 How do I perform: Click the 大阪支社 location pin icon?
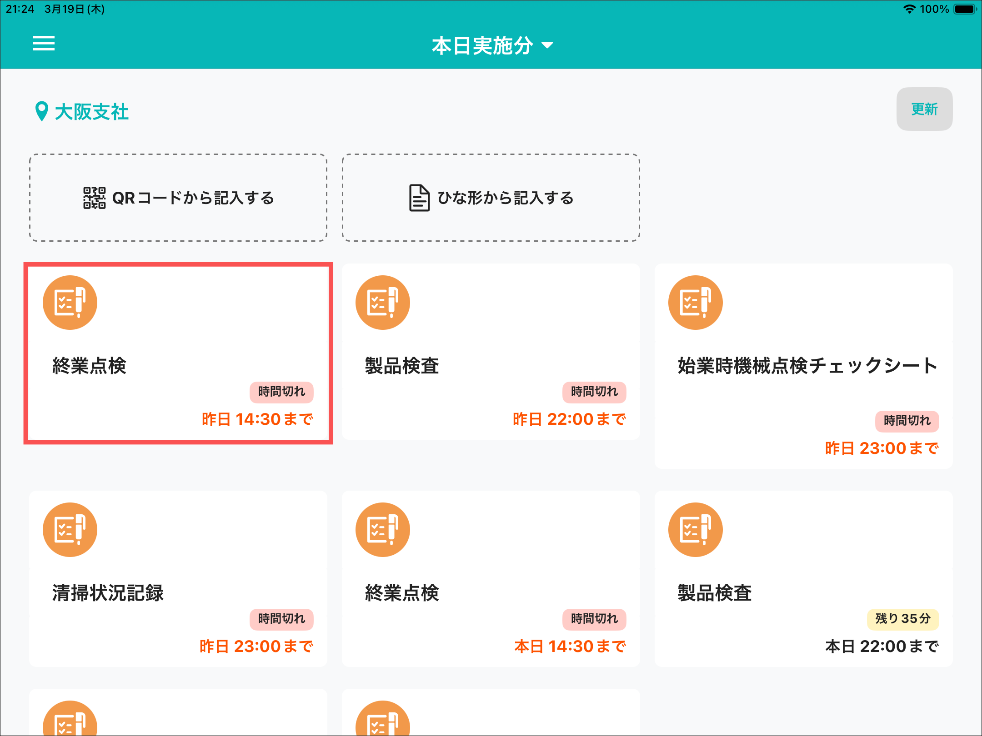click(41, 111)
